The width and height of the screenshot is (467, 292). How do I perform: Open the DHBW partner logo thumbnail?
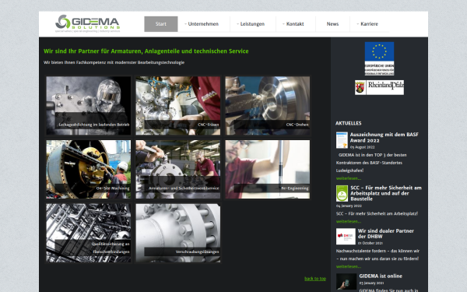[x=346, y=236]
